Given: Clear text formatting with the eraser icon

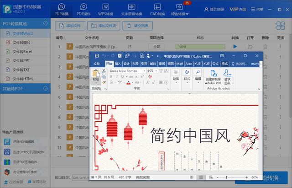Looking at the screenshot, I should click(150, 76).
